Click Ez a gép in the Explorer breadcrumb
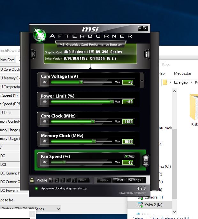198x219 pixels. (181, 82)
